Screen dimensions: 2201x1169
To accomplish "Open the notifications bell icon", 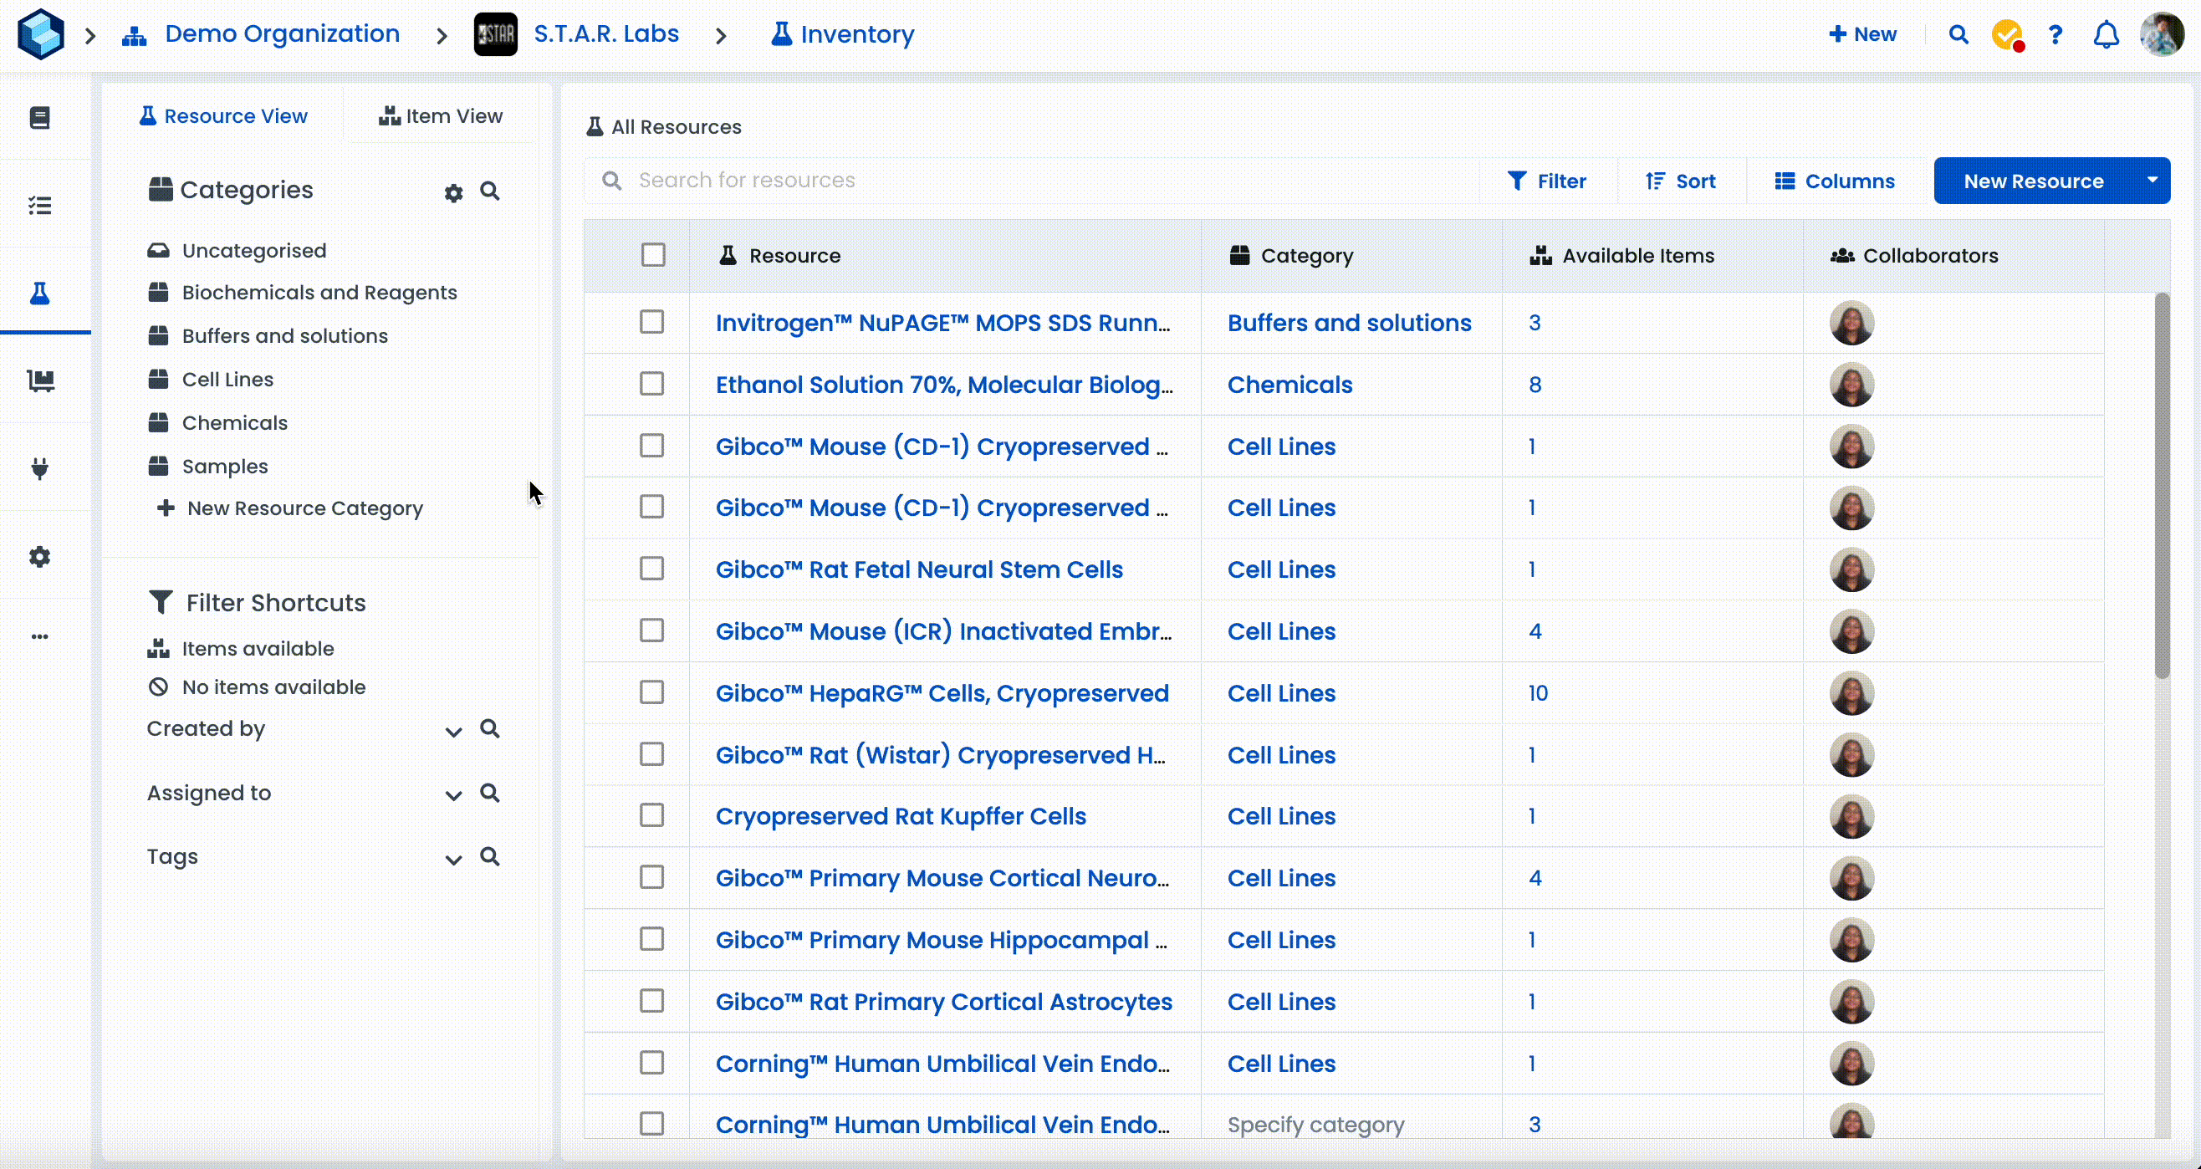I will (x=2106, y=35).
